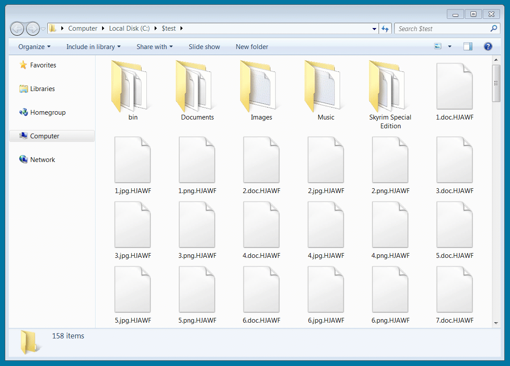Click the Forward navigation arrow
Image resolution: width=510 pixels, height=366 pixels.
32,29
